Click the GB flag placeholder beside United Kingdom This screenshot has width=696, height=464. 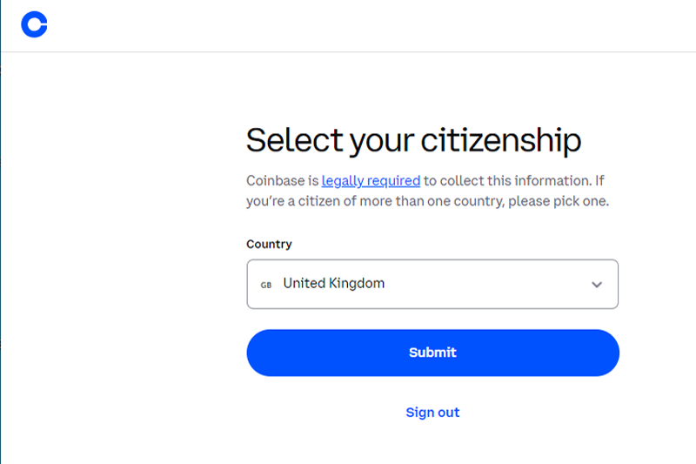tap(266, 285)
